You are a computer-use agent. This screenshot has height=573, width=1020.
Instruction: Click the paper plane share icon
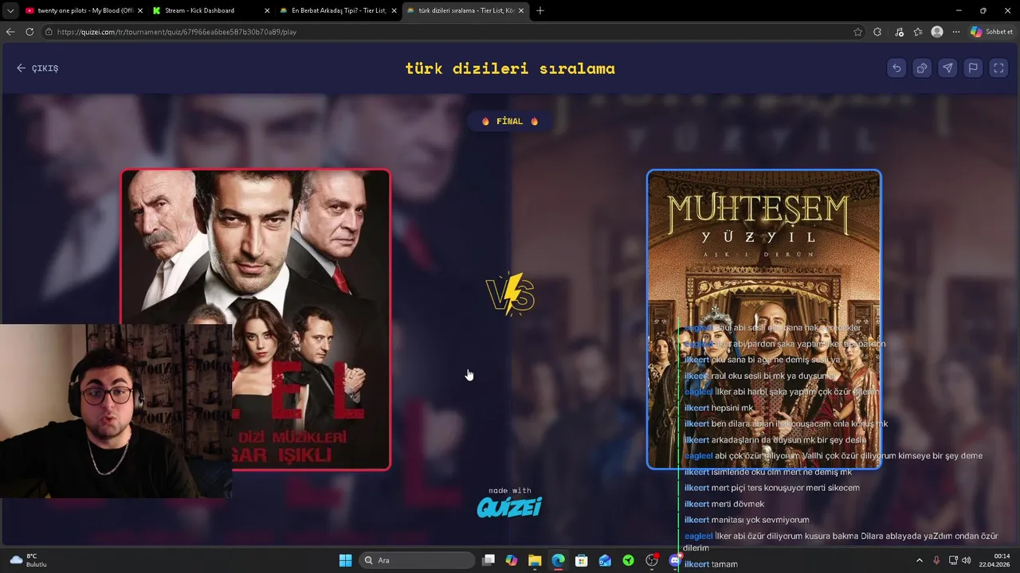coord(947,68)
